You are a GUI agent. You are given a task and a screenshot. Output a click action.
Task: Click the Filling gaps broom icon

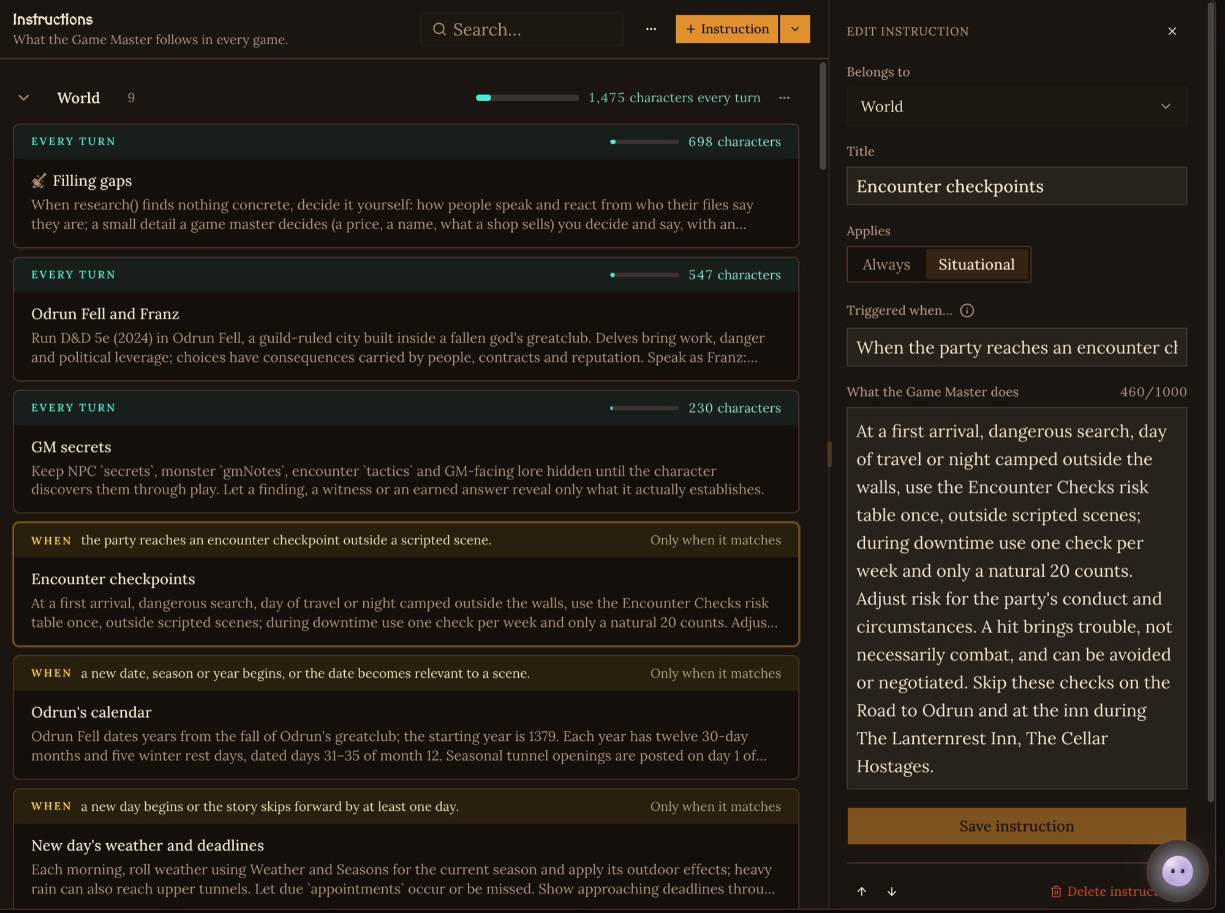(39, 181)
